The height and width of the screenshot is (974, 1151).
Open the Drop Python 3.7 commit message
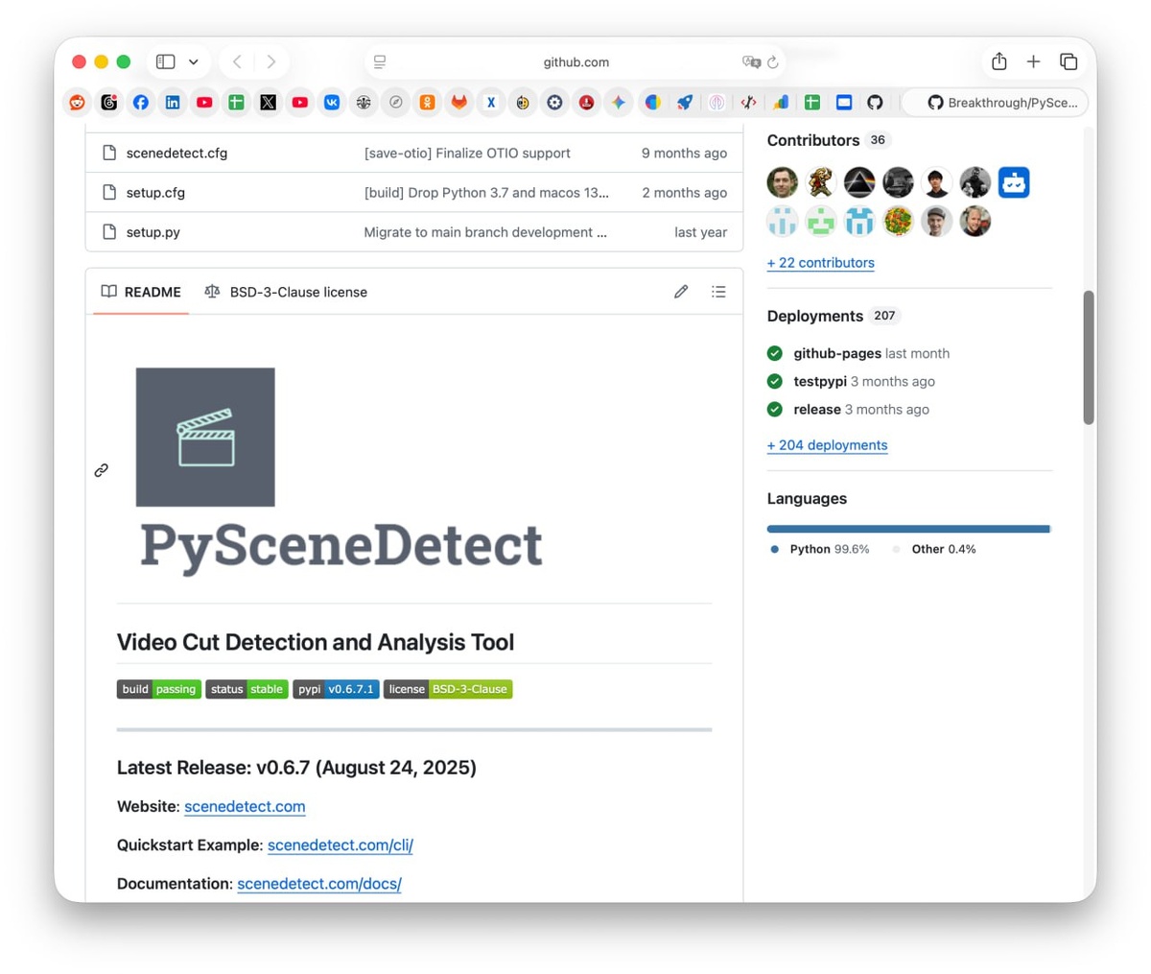[x=486, y=192]
